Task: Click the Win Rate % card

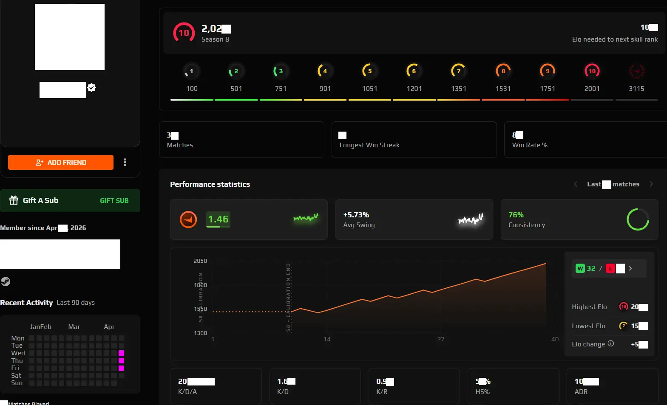Action: [x=585, y=140]
